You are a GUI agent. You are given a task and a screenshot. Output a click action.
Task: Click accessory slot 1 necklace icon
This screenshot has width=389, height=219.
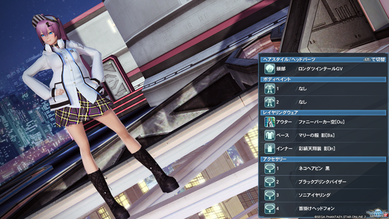pos(269,169)
